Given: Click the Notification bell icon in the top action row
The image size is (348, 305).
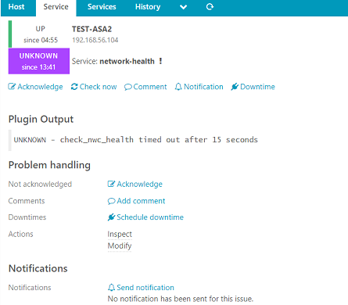Looking at the screenshot, I should point(178,87).
